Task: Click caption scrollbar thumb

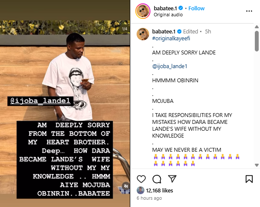Action: (257, 41)
